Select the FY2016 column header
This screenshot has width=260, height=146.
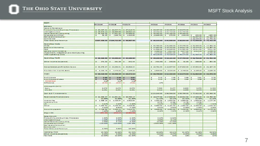[156, 25]
